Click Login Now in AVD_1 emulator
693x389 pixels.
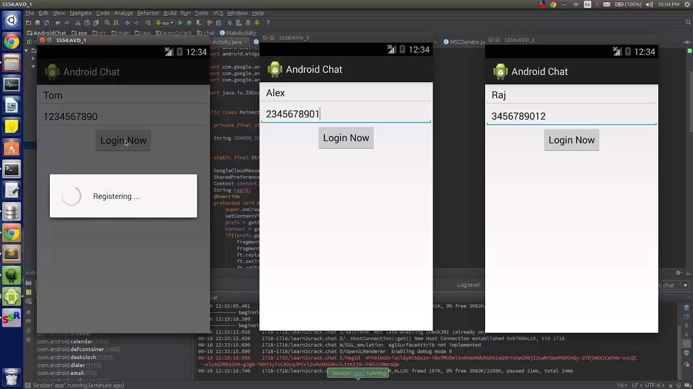click(x=123, y=140)
